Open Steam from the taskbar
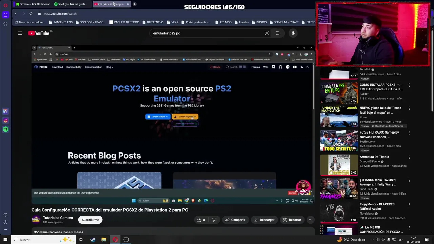This screenshot has height=244, width=434. pos(93,240)
